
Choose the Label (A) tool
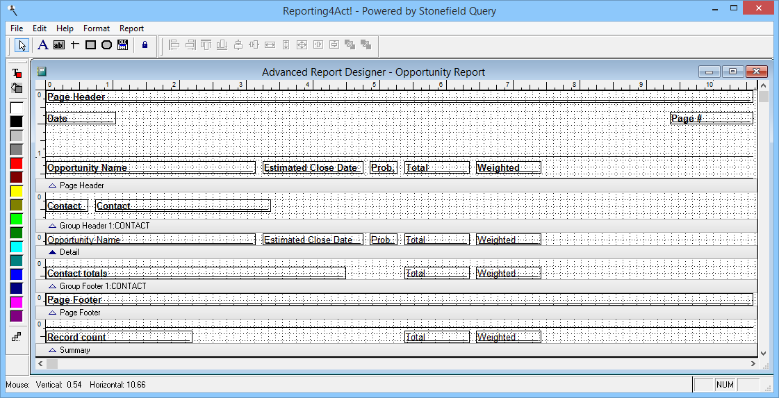coord(43,44)
